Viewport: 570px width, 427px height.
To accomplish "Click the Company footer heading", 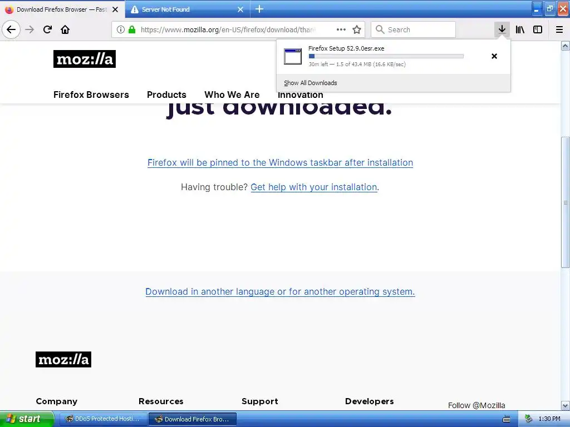I will tap(56, 401).
